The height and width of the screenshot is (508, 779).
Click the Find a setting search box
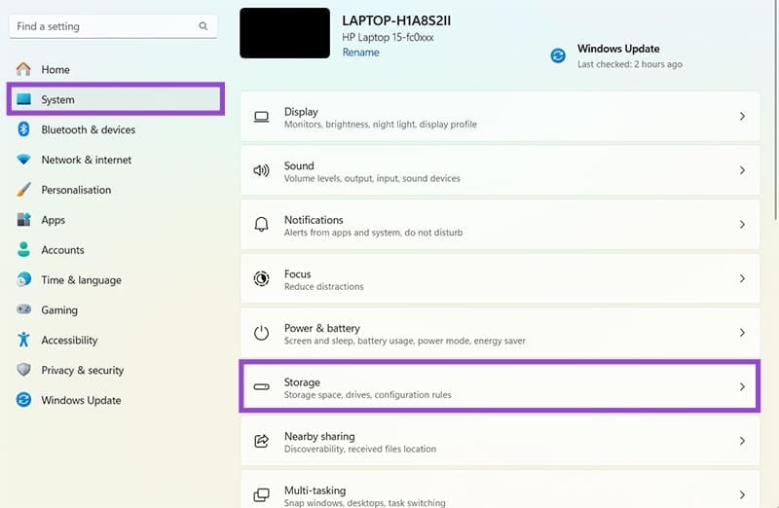tap(113, 26)
